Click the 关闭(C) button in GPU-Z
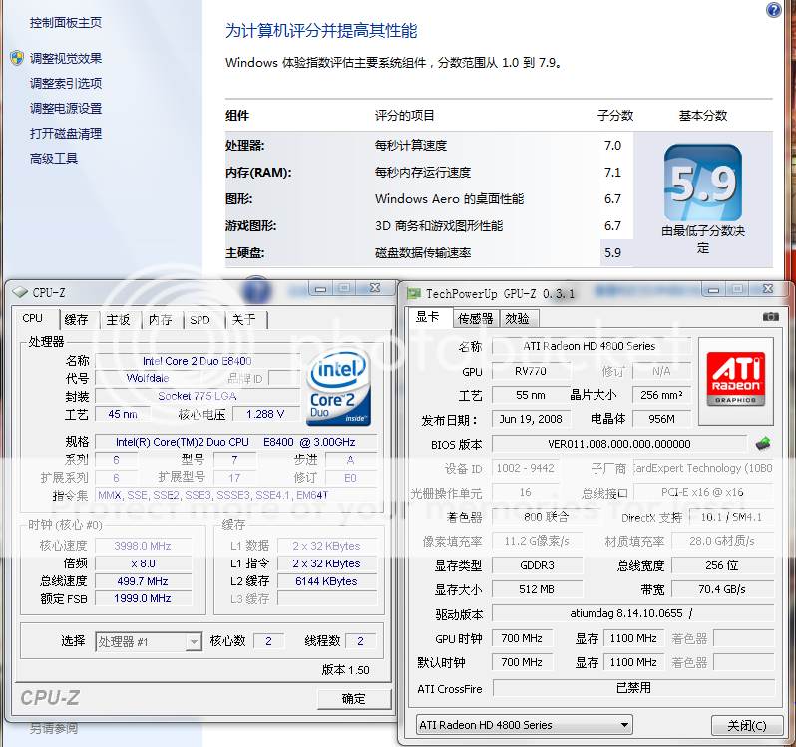 747,726
